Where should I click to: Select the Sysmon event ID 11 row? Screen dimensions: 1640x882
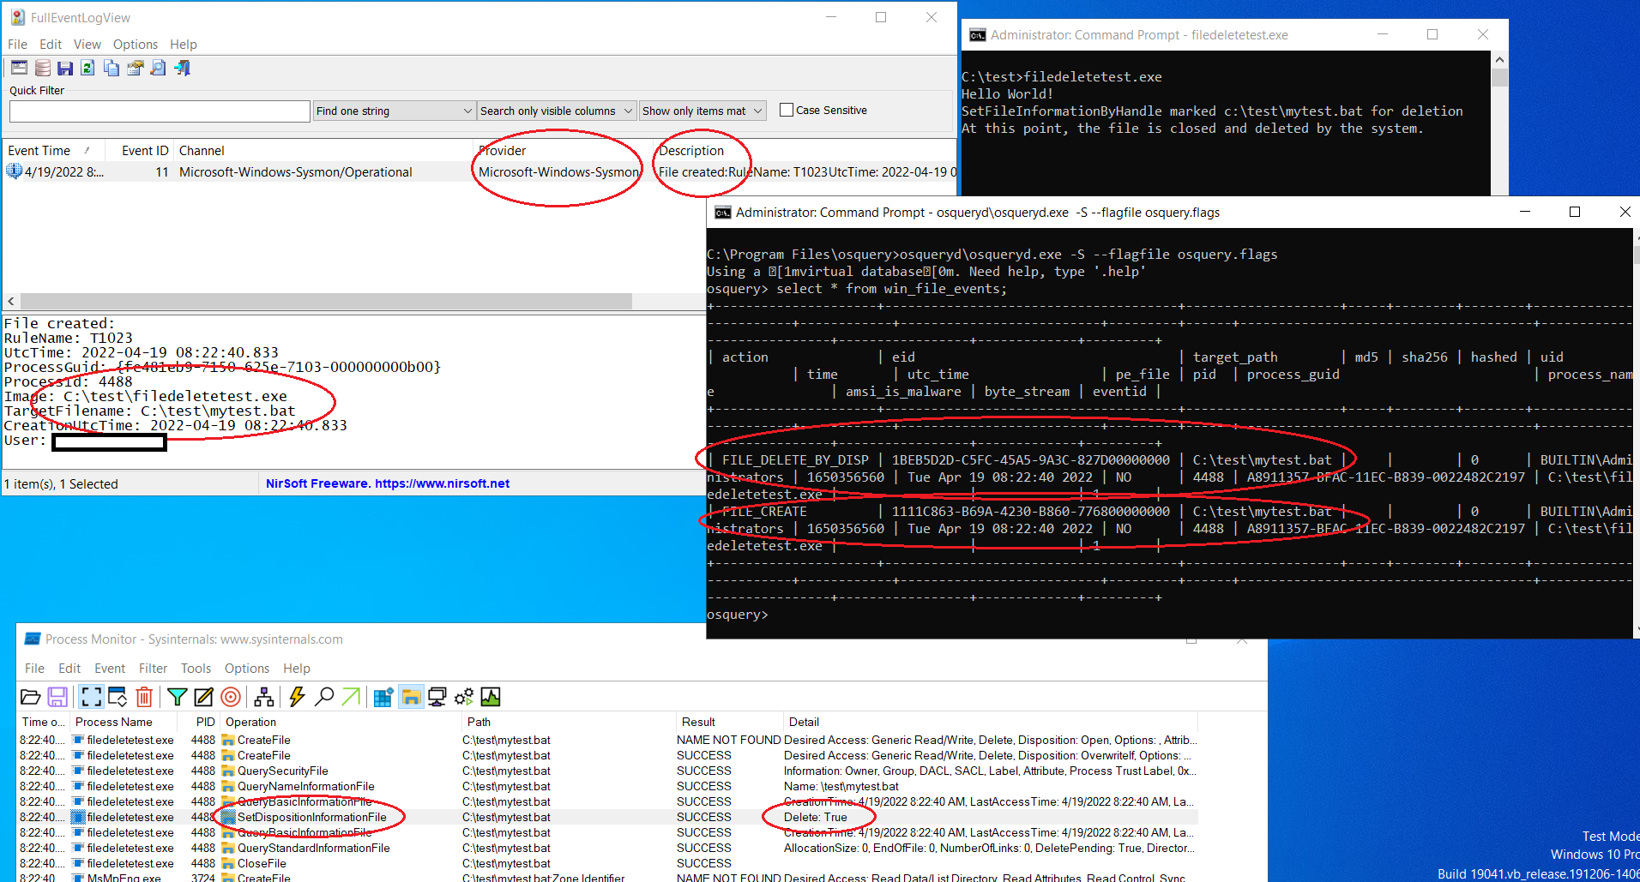[x=479, y=171]
